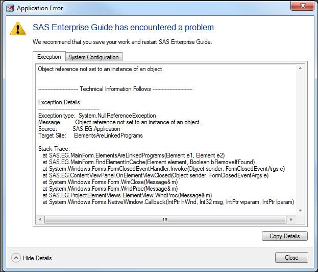The image size is (318, 272).
Task: Click the details box scroll down arrow
Action: pyautogui.click(x=301, y=210)
